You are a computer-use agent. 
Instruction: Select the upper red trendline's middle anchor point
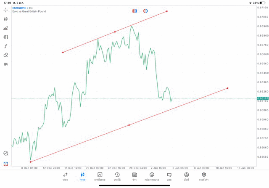point(115,32)
